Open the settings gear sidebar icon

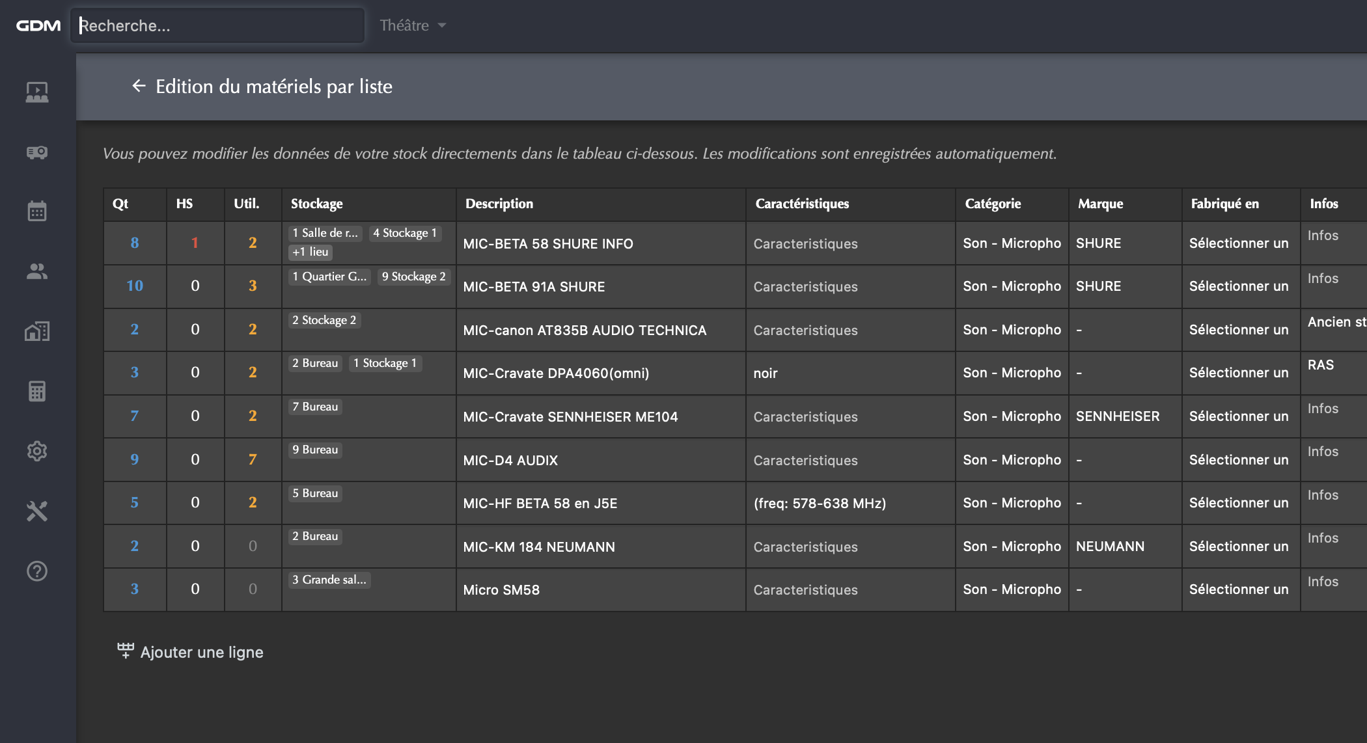37,451
